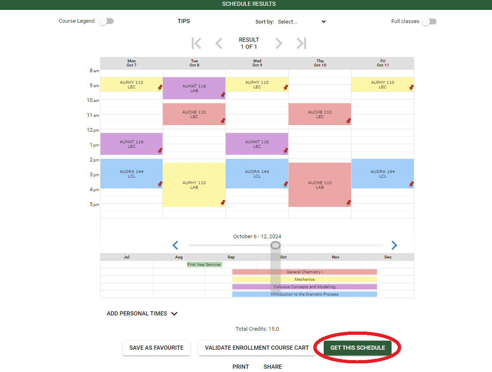Enable the Full classes switch
Viewport: 492px width, 372px height.
tap(429, 22)
